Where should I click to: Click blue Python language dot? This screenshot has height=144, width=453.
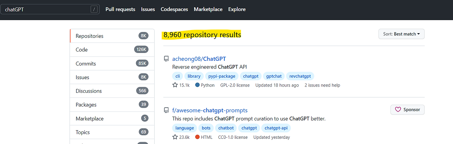(197, 85)
